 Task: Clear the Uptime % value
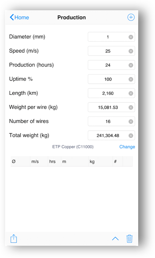[x=131, y=79]
